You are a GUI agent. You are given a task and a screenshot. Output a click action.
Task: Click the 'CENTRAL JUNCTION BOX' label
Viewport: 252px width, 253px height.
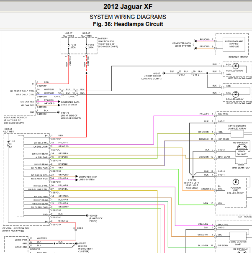click(16, 228)
